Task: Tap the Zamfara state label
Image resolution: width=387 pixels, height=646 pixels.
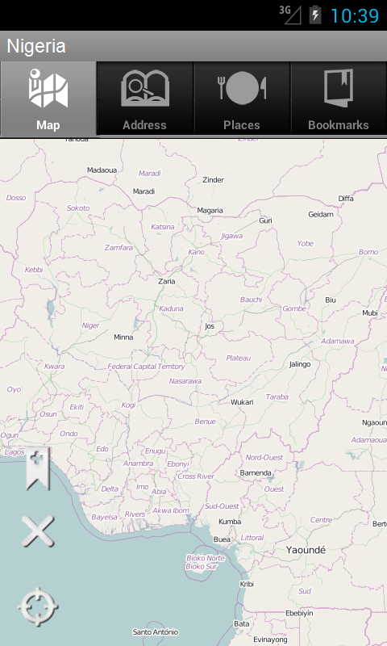Action: click(x=119, y=248)
